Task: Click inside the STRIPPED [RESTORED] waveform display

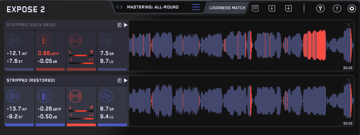Action: point(241,101)
